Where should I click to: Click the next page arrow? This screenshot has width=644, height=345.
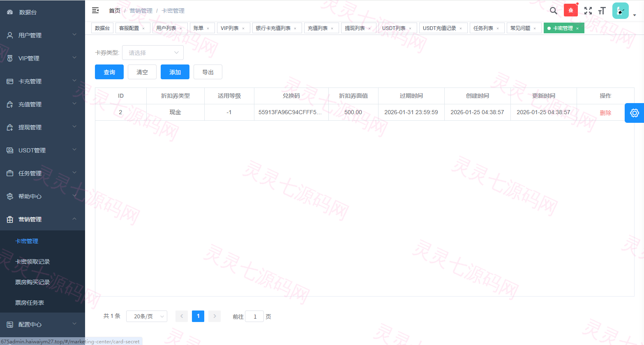click(215, 316)
